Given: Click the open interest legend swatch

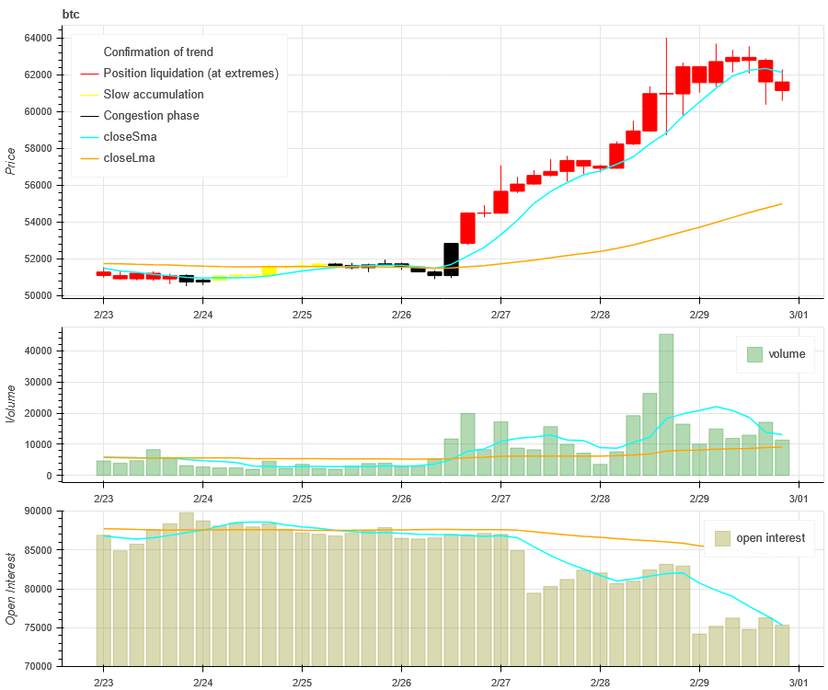Looking at the screenshot, I should click(722, 538).
